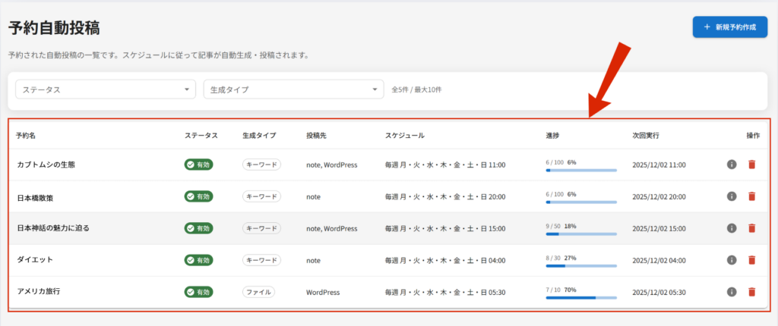Screen dimensions: 778x326
Task: Click trash icon for アメリカ旅行 row
Action: coord(751,292)
